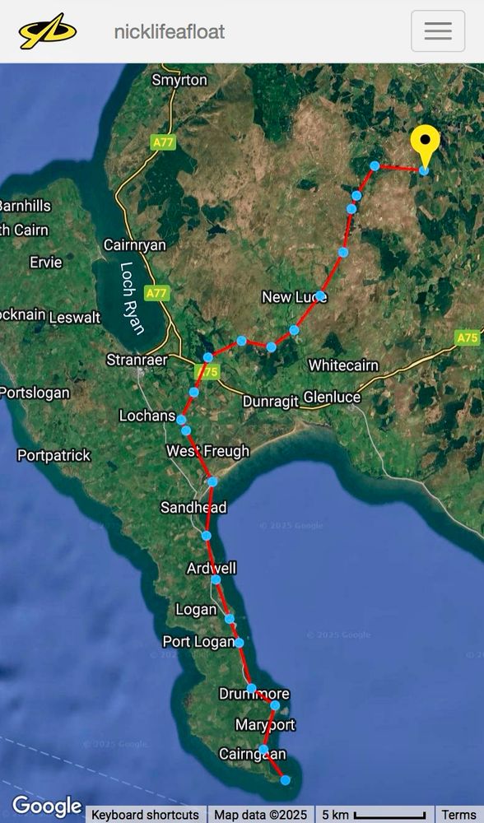The image size is (484, 823).
Task: Click the track point at Cairngaan's southern tip
Action: (285, 780)
